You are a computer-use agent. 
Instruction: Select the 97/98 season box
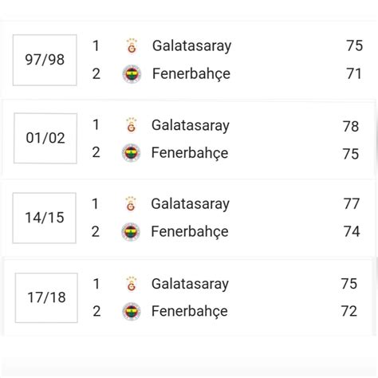tap(45, 60)
